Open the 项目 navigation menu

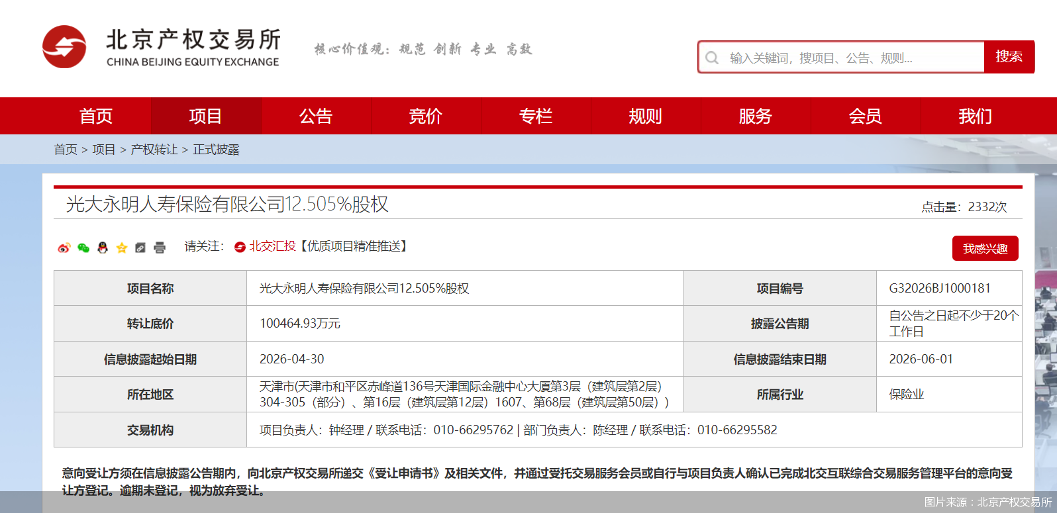(206, 116)
